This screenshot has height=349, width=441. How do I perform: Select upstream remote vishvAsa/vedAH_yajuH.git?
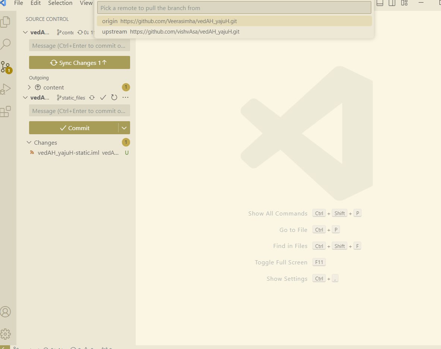tap(234, 31)
